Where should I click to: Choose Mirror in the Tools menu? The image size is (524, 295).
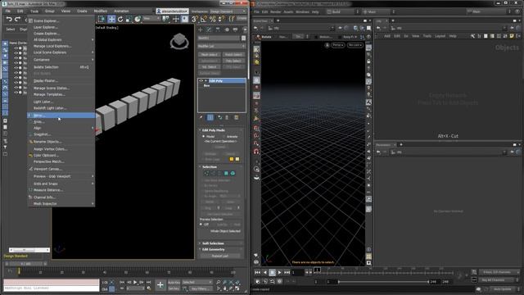[61, 116]
